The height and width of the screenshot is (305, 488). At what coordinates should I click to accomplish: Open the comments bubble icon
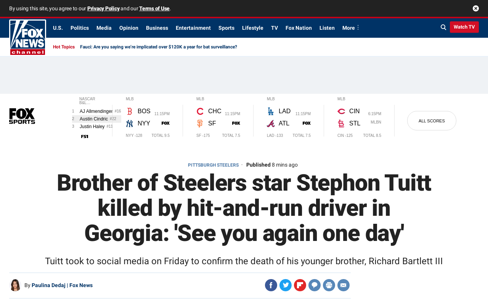coord(315,285)
